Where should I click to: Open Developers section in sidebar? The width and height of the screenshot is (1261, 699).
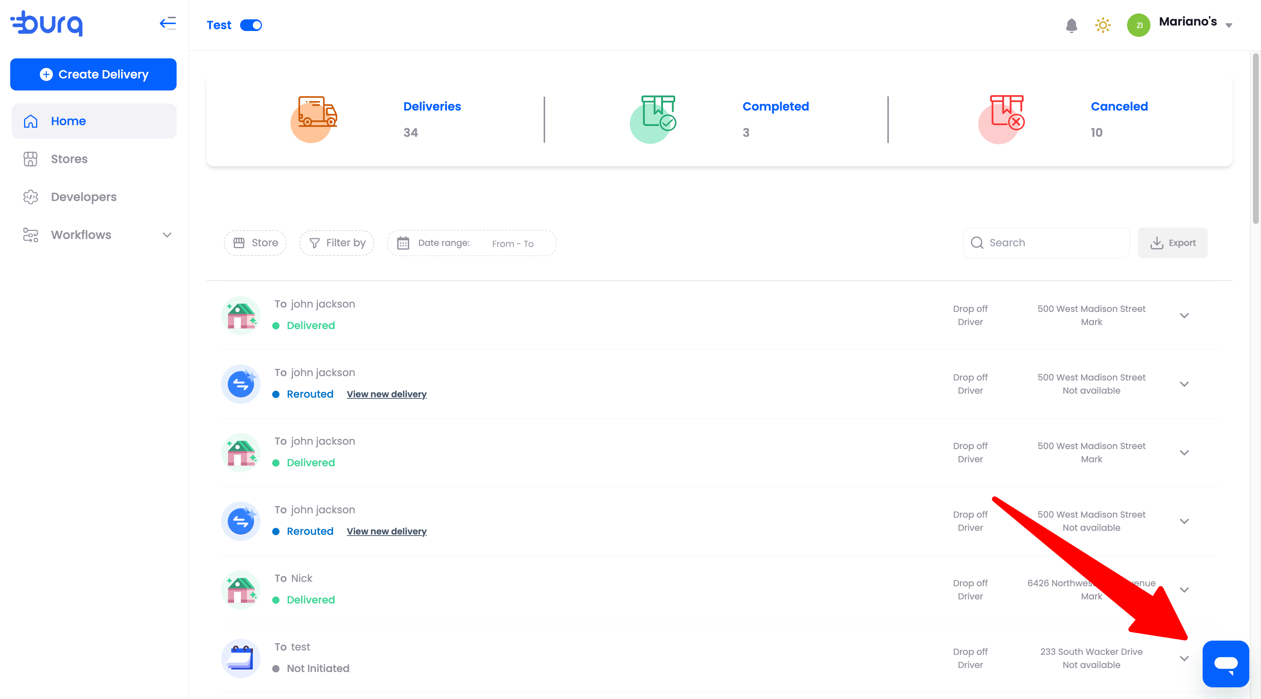point(84,197)
